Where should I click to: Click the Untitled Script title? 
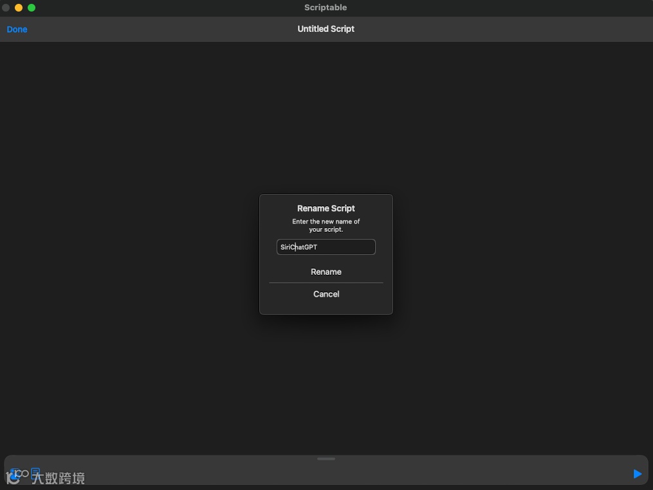tap(326, 29)
